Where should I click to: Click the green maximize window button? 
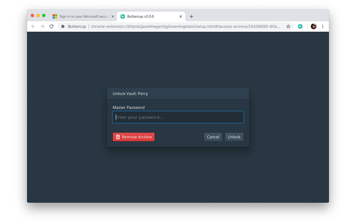point(44,16)
